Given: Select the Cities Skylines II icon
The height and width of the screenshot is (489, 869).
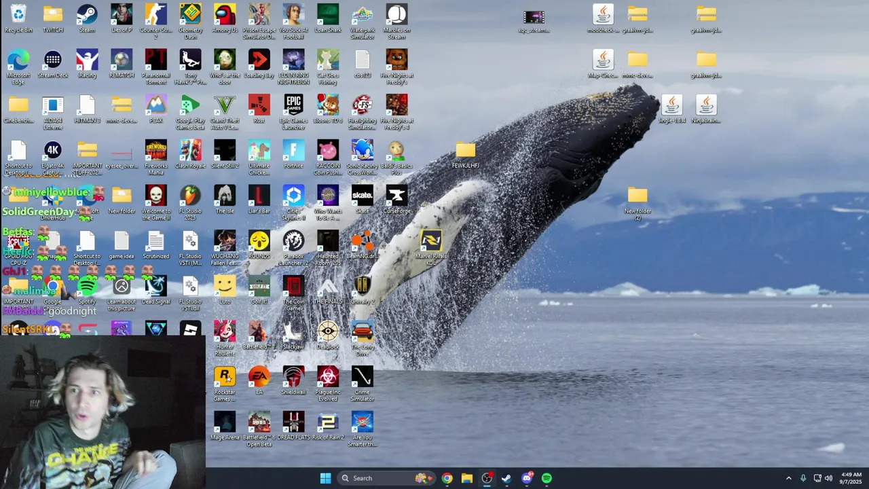Looking at the screenshot, I should pos(293,202).
